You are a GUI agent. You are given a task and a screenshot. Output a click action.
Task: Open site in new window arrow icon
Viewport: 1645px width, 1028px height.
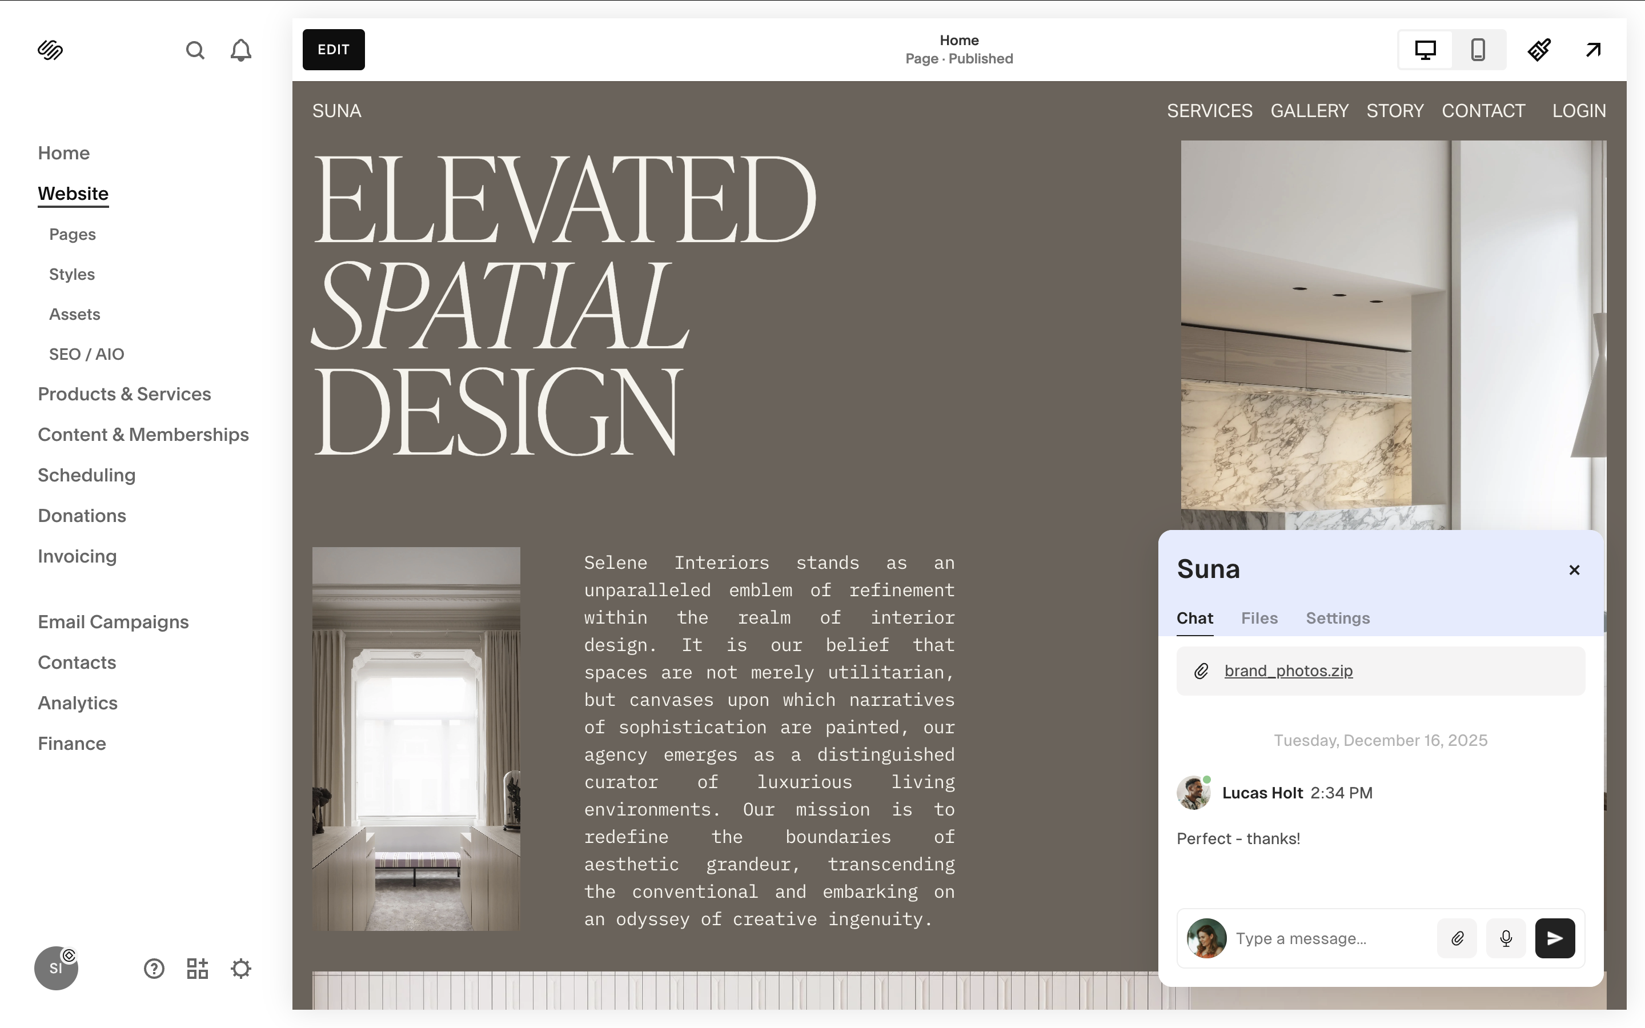[1594, 50]
